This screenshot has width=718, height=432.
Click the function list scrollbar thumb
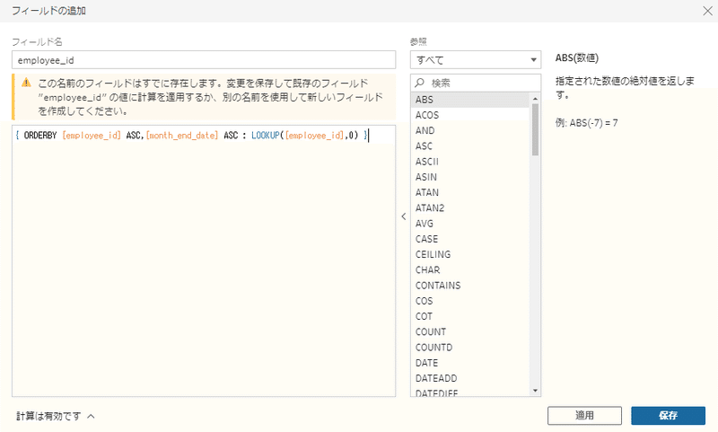[x=535, y=129]
